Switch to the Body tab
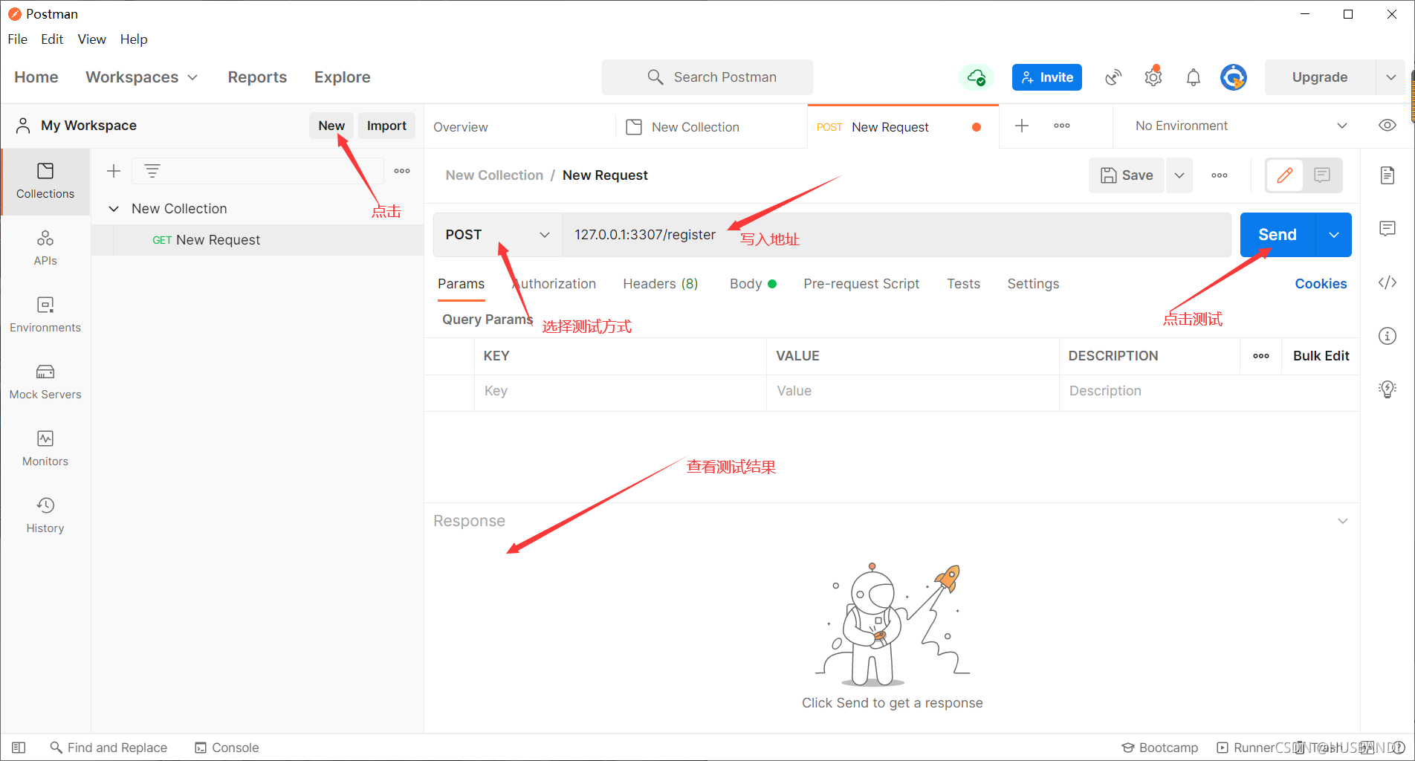The width and height of the screenshot is (1415, 761). coord(753,284)
